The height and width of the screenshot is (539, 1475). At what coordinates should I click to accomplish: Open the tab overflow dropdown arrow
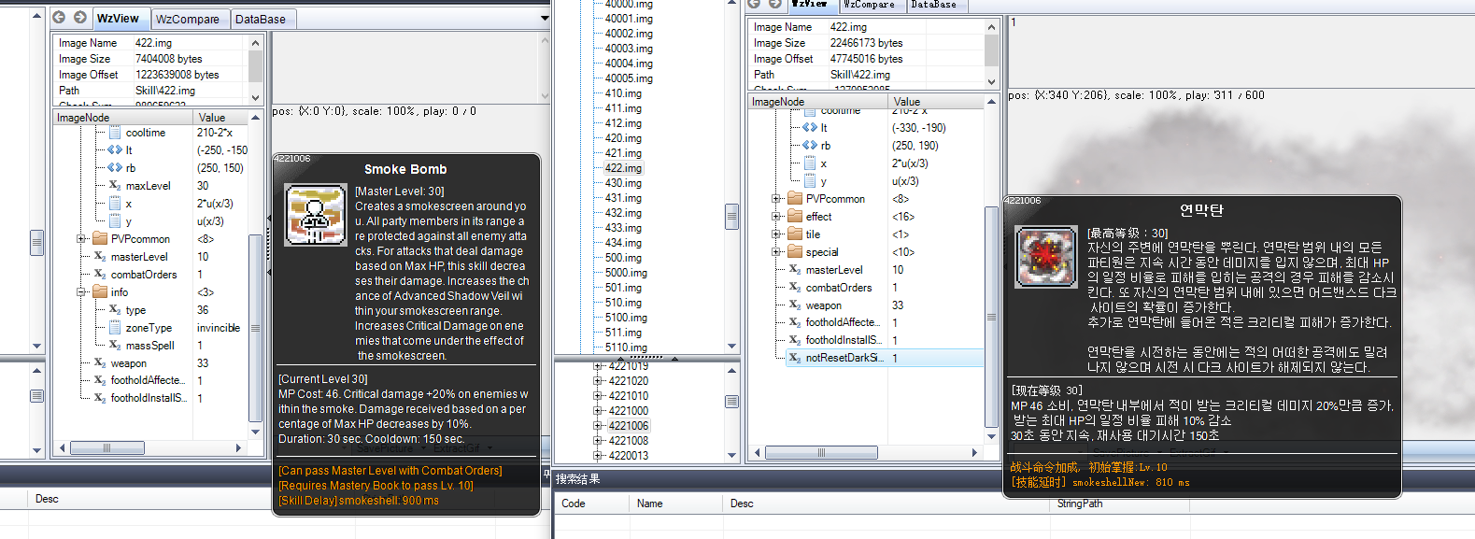[545, 19]
